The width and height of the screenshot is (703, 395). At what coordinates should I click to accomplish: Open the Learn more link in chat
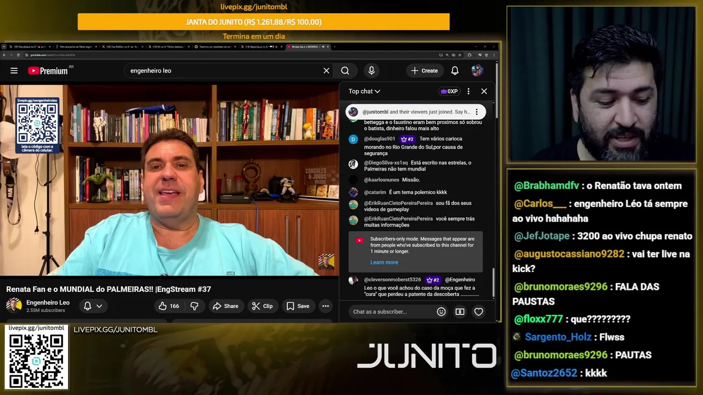click(384, 262)
